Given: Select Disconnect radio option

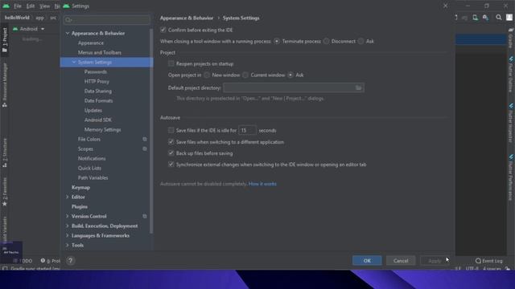Looking at the screenshot, I should [326, 41].
